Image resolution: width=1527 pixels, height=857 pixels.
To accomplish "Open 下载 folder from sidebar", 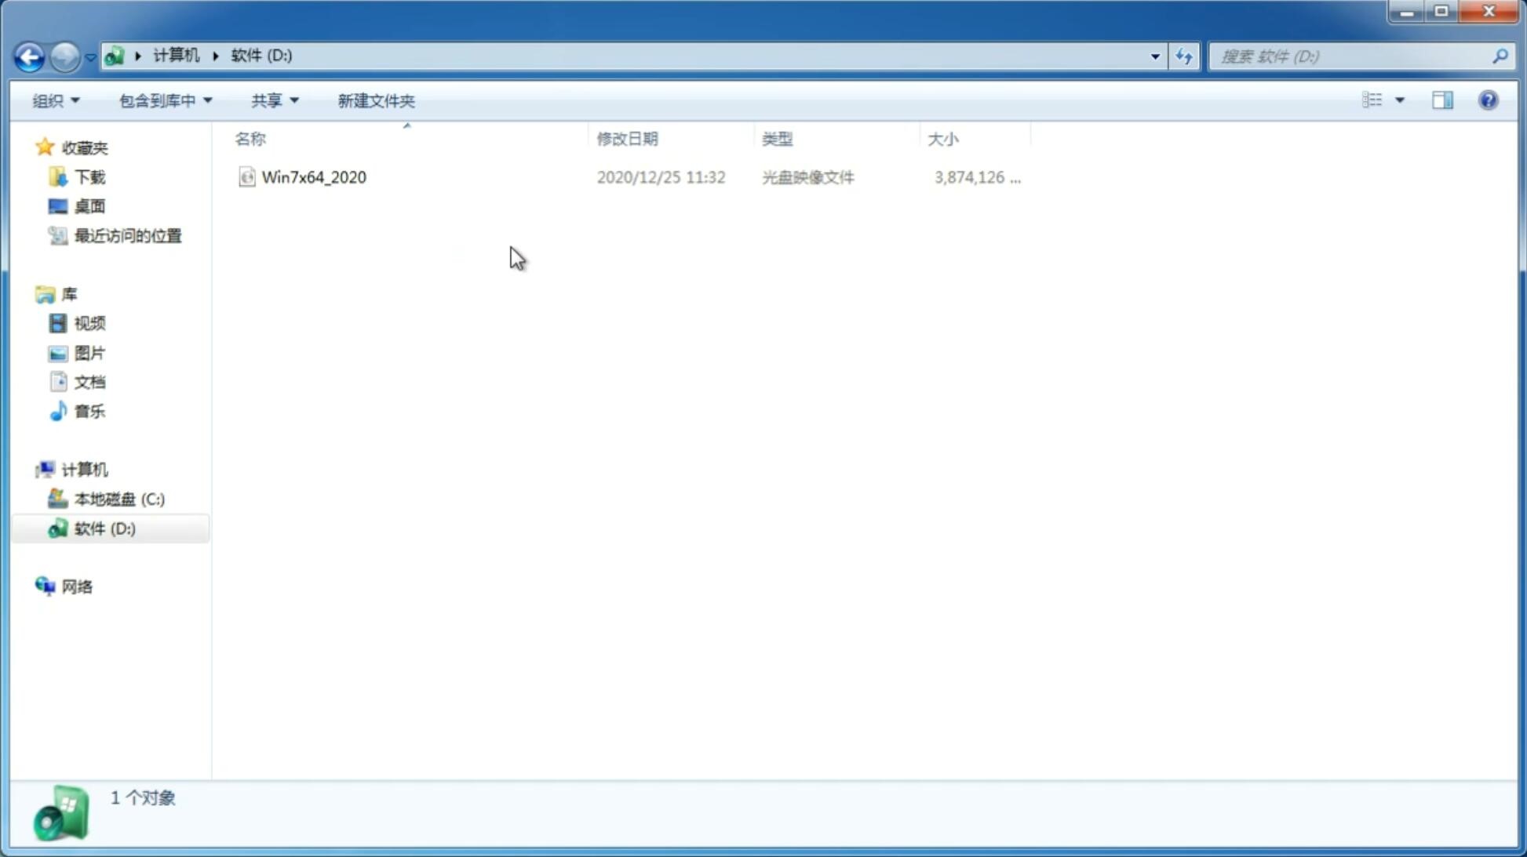I will [x=88, y=177].
